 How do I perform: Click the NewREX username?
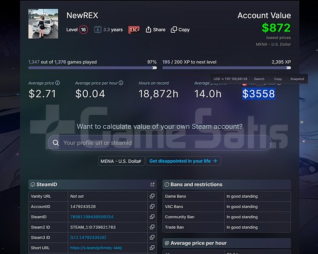pos(82,15)
